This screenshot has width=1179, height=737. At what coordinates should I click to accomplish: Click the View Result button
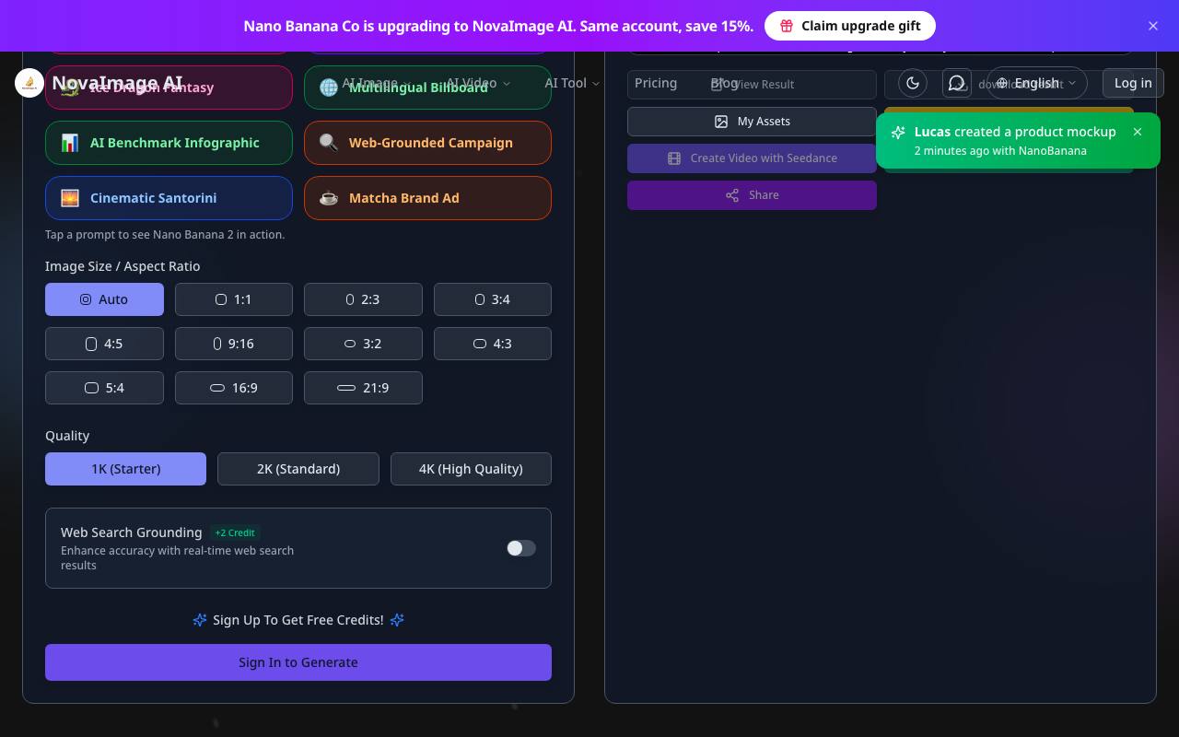[752, 85]
